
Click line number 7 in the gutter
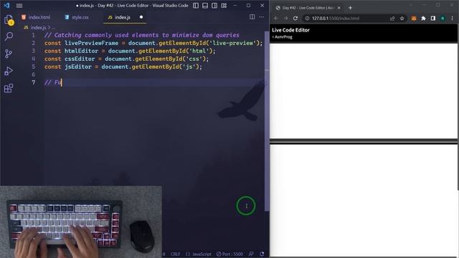(34, 82)
